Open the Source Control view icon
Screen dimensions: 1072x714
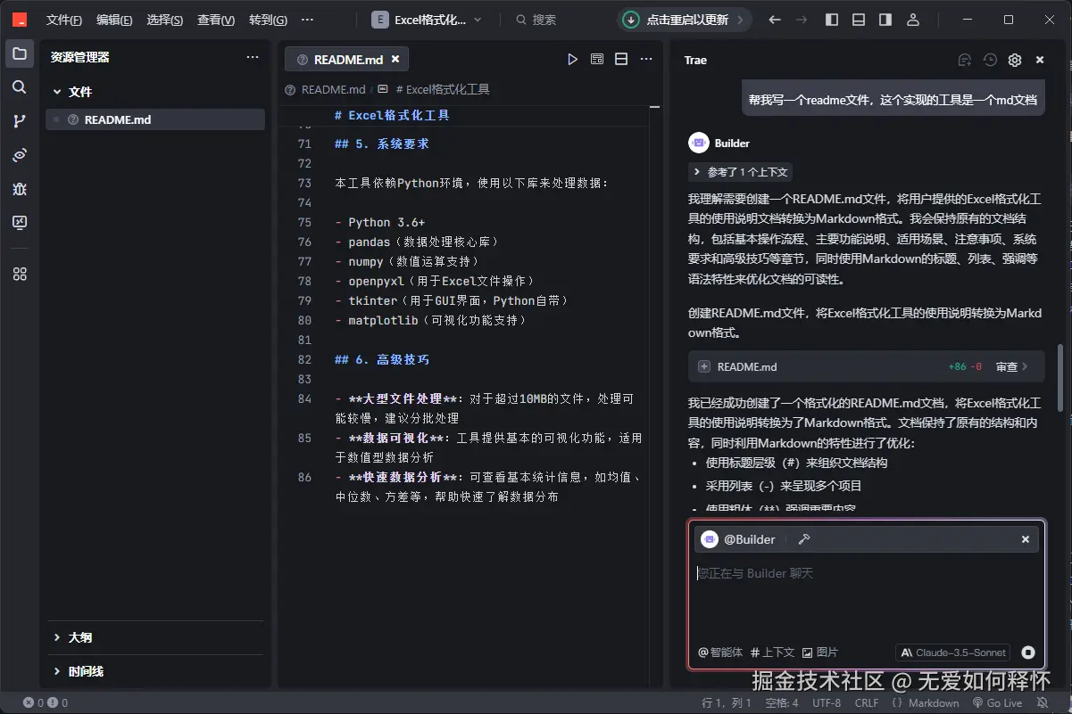point(20,121)
